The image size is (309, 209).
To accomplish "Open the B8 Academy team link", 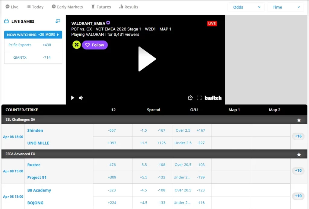I will click(39, 190).
